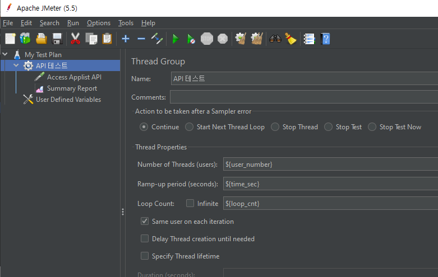Click the Shutdown threads icon

(x=223, y=39)
